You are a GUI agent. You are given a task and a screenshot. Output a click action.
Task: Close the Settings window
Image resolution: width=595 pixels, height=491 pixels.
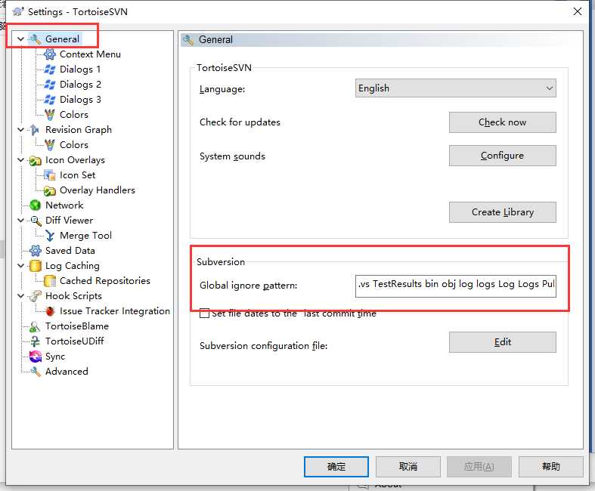(x=578, y=12)
